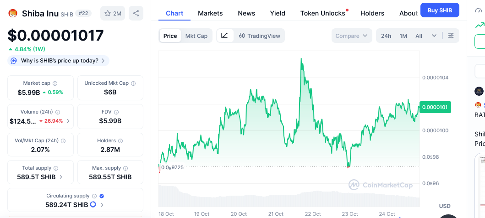Expand Volume (24h) details arrow
The height and width of the screenshot is (218, 485).
tap(69, 121)
